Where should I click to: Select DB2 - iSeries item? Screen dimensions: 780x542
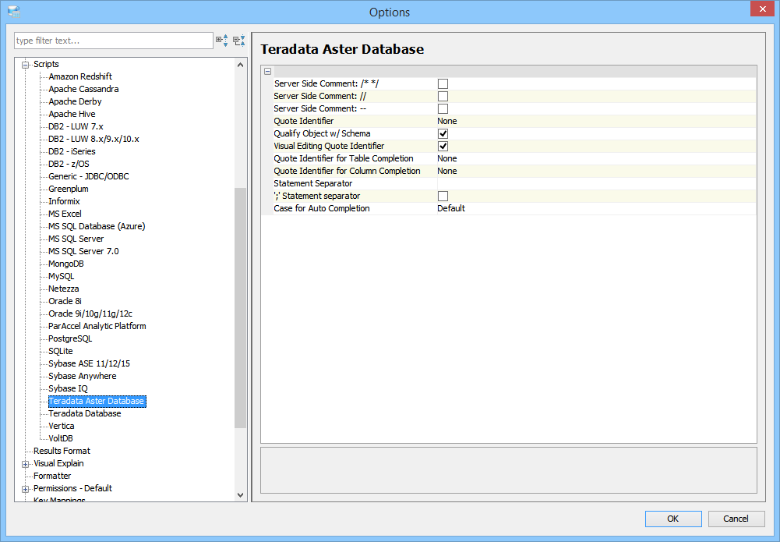(x=72, y=151)
